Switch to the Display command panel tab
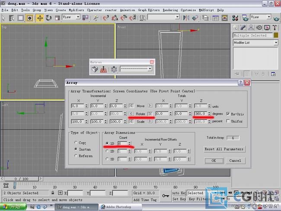Screen dimensions: 281x211 point(267,28)
